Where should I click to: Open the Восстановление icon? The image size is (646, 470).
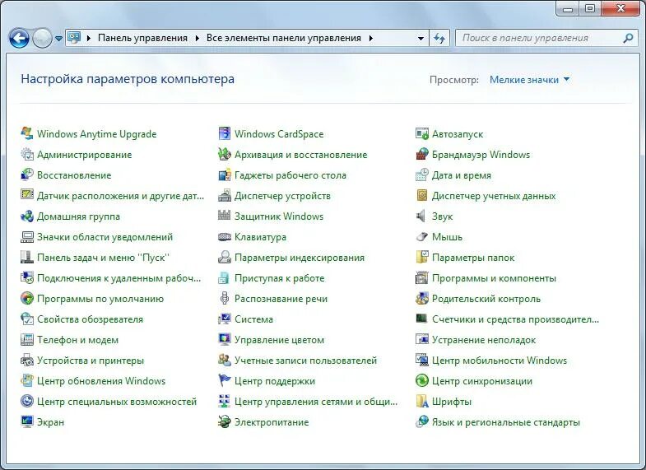[27, 175]
